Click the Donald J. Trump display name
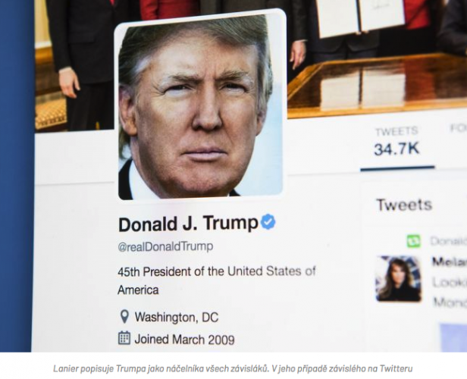The image size is (467, 379). [188, 224]
